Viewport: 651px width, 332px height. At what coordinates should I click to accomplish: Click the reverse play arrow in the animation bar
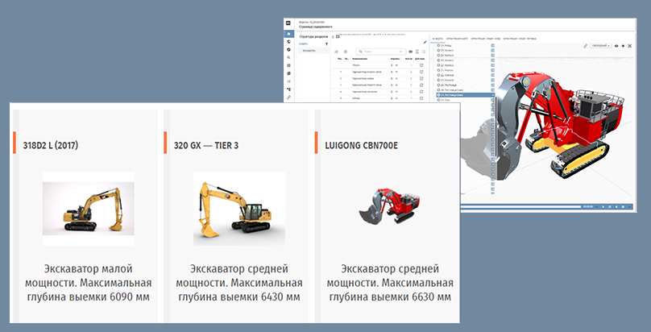[616, 206]
